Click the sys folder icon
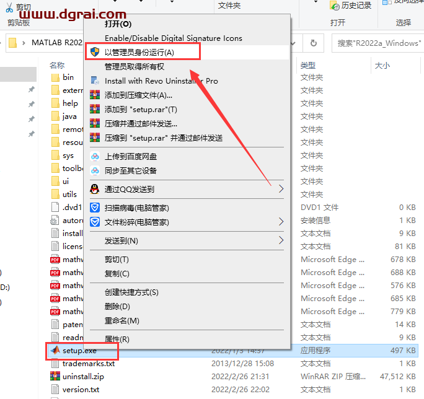 (55, 156)
